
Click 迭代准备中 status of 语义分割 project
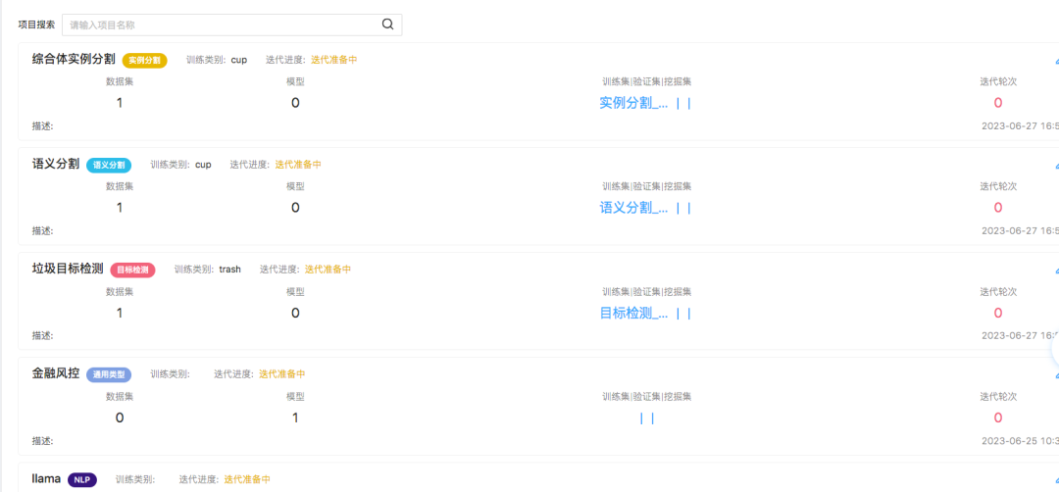coord(298,165)
